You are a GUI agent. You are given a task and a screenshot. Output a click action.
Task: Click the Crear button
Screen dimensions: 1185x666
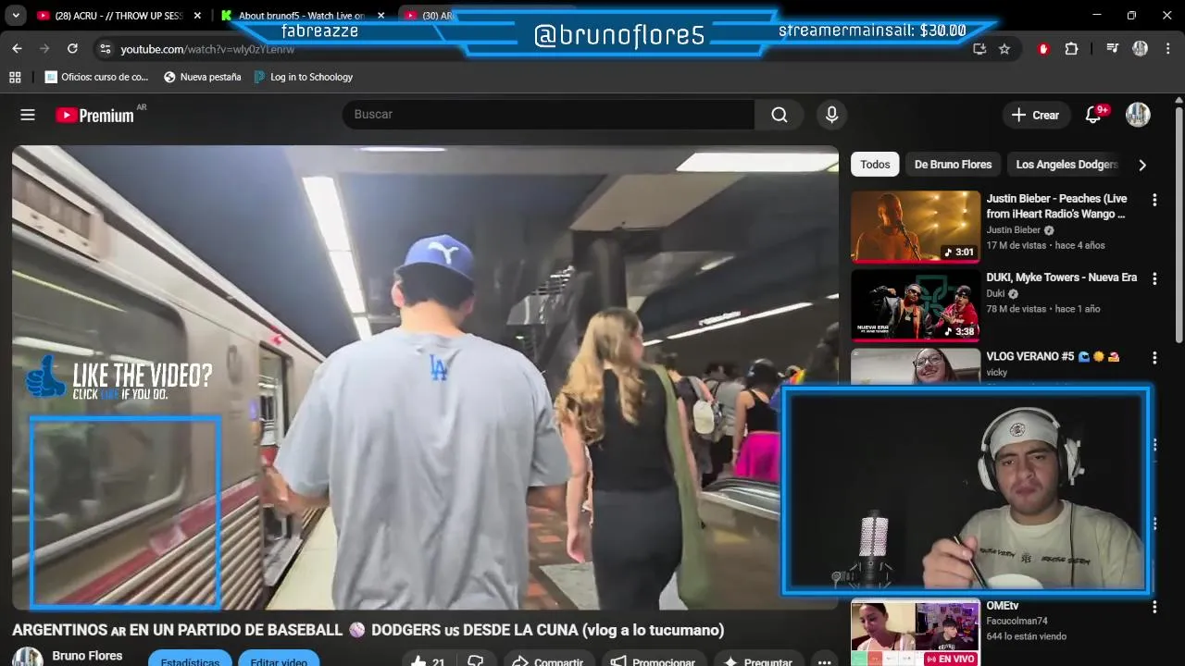[x=1035, y=115]
